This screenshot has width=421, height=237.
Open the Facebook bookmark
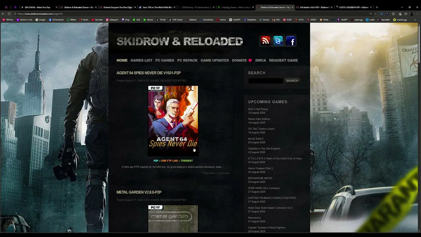point(56,20)
